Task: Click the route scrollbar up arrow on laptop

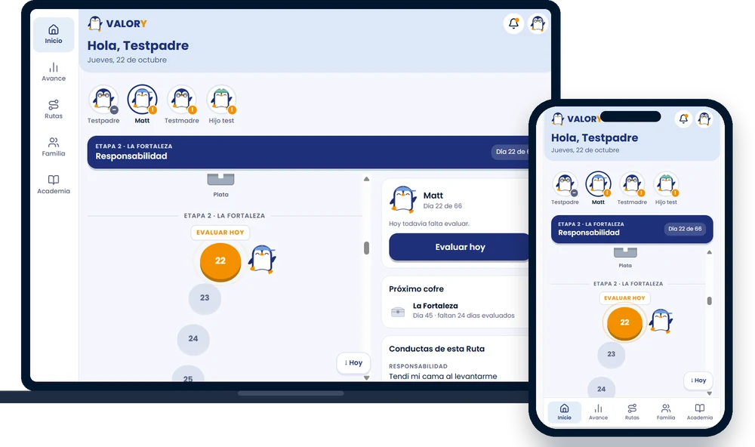Action: pos(366,179)
